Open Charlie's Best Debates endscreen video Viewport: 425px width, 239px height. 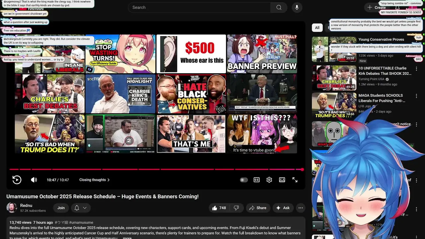click(x=50, y=94)
